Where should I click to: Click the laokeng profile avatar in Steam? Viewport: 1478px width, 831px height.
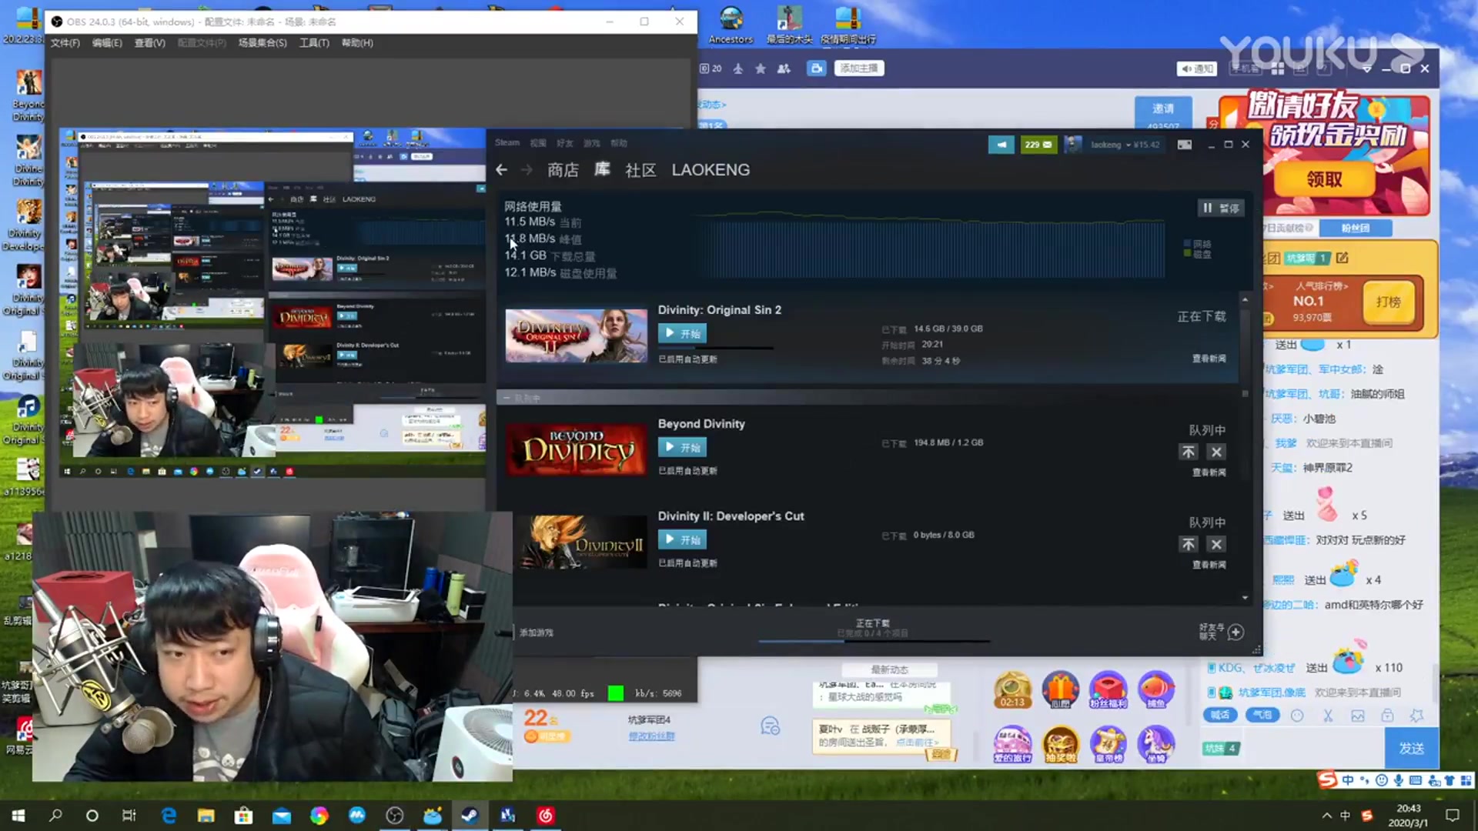[x=1073, y=145]
